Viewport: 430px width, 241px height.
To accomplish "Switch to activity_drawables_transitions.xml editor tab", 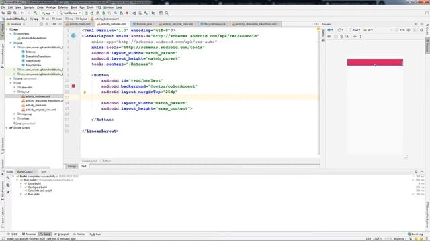I will tap(255, 24).
